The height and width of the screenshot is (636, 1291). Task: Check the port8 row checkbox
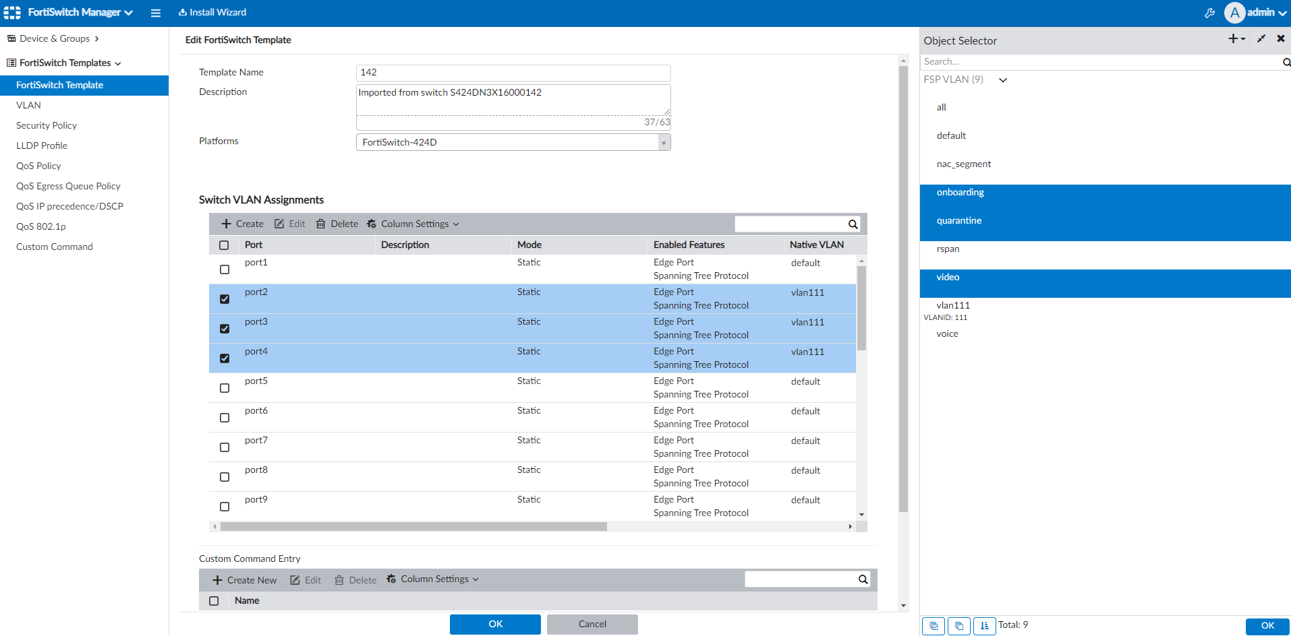(x=225, y=477)
